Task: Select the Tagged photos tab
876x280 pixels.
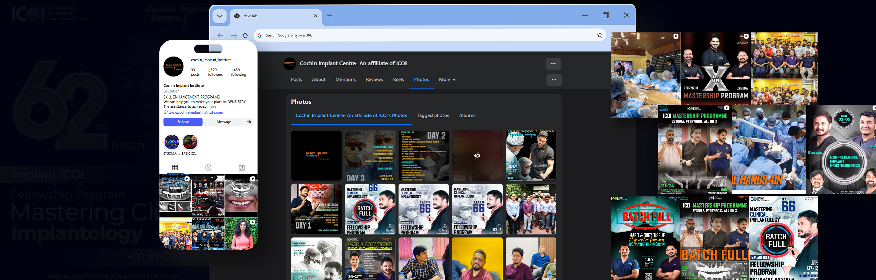Action: [x=433, y=116]
